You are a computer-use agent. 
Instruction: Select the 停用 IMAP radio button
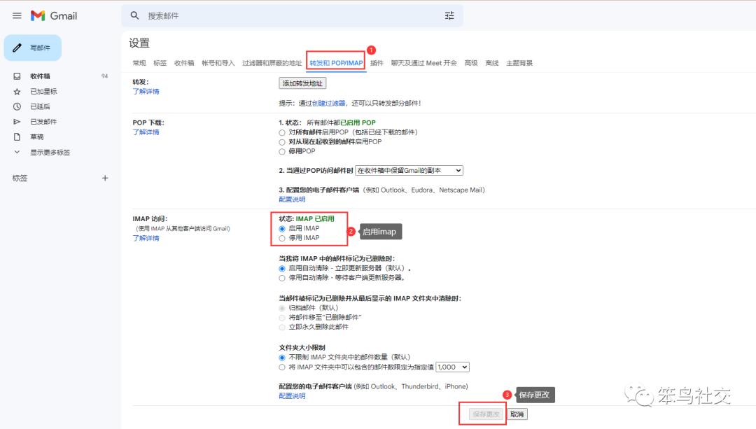click(x=282, y=239)
